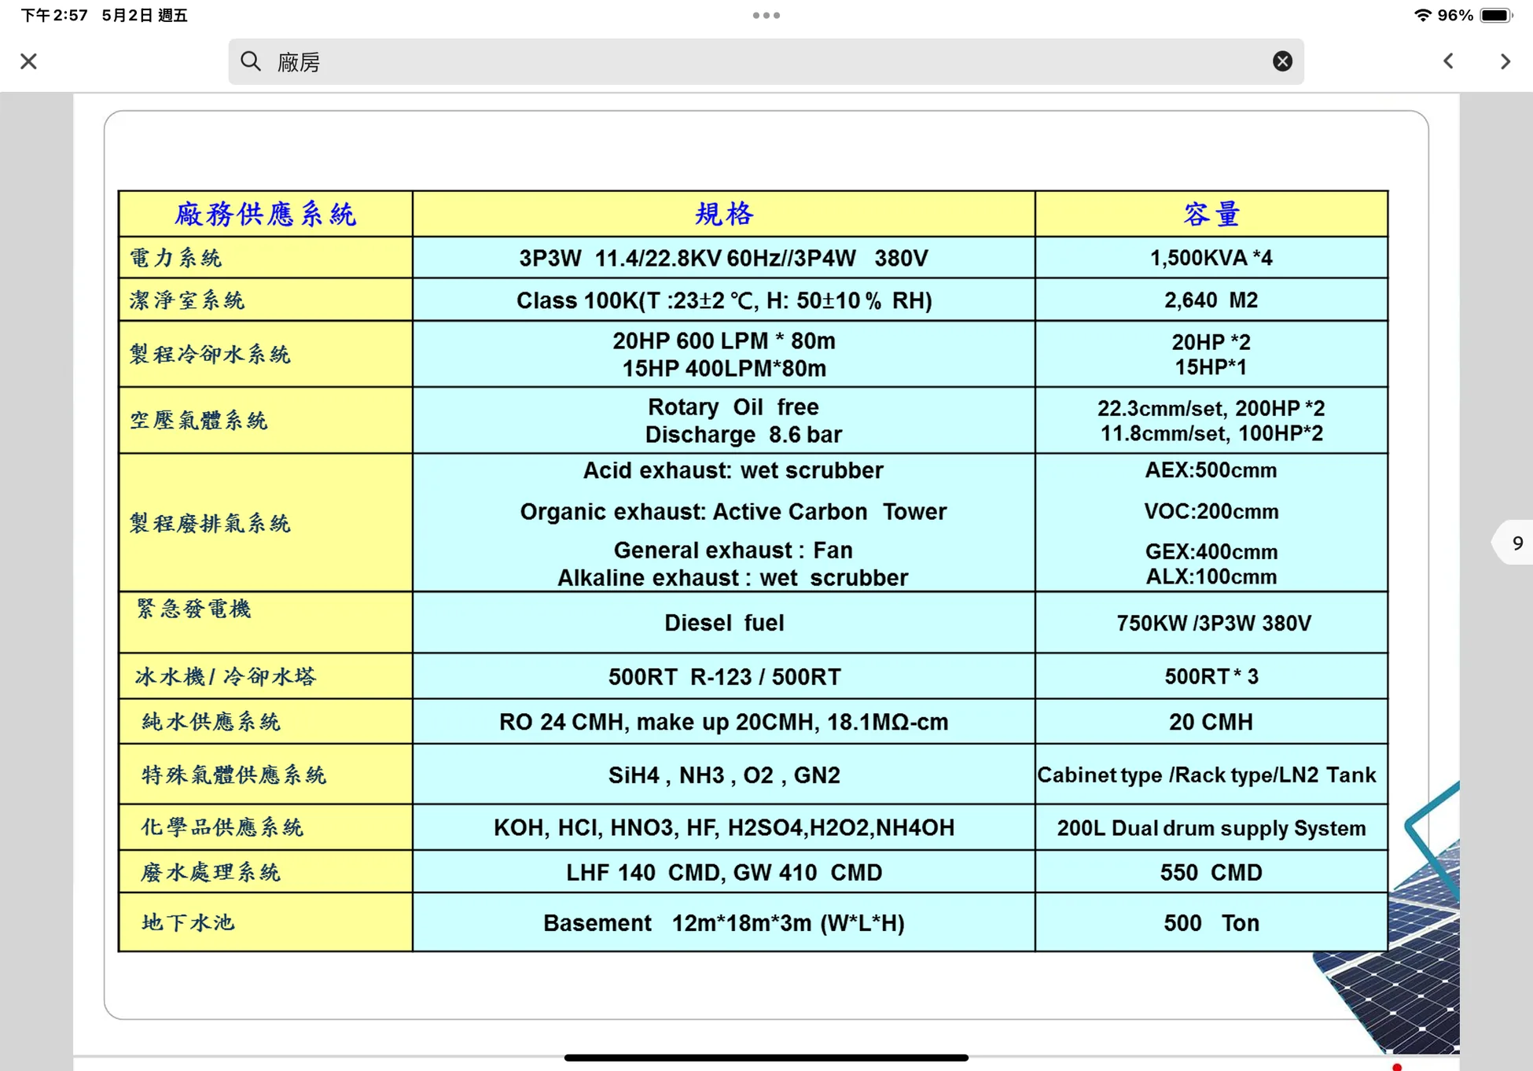Screen dimensions: 1533x1071
Task: Select the 500 Ton capacity cell
Action: [x=1211, y=922]
